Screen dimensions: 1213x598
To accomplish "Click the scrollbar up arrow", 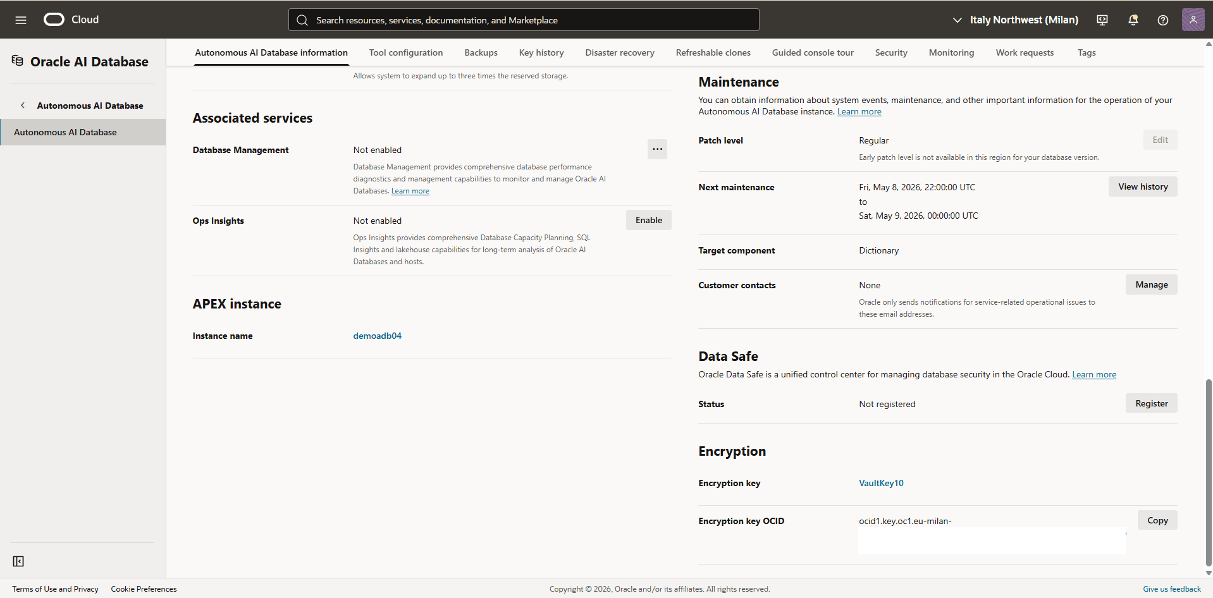I will point(1209,44).
